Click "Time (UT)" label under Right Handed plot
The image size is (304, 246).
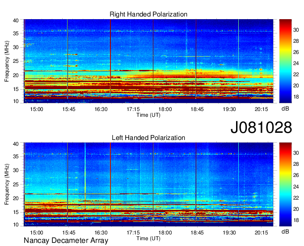click(x=148, y=115)
